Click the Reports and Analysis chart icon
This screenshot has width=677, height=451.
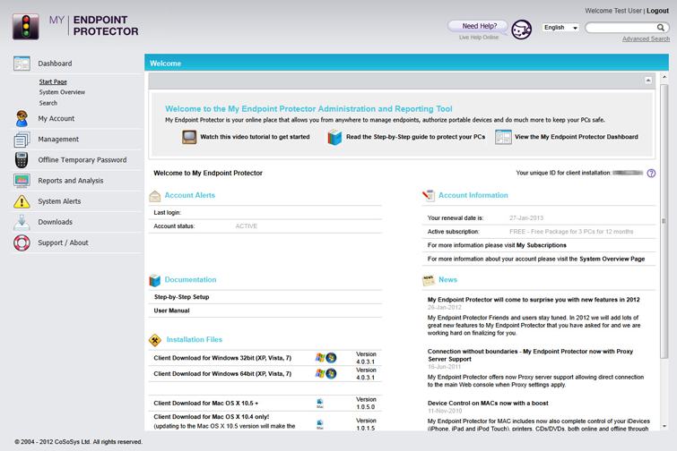[x=22, y=181]
